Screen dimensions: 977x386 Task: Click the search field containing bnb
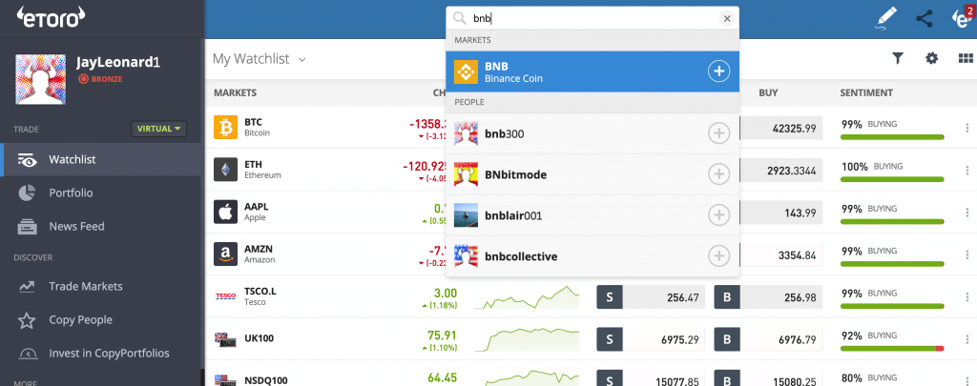point(592,19)
